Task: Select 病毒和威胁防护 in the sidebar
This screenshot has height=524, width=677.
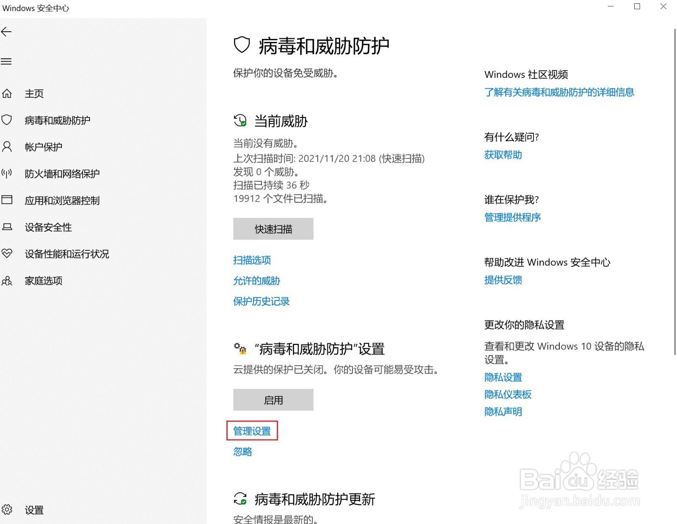Action: pos(58,120)
